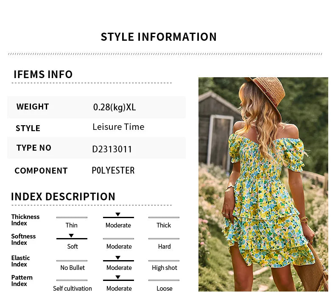Click the IFEMS INFO section title
The image size is (335, 303).
pyautogui.click(x=43, y=74)
